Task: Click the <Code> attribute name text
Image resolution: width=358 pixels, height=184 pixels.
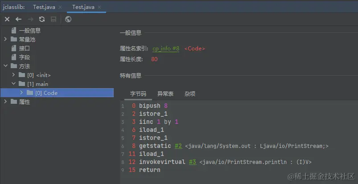Action: [194, 49]
